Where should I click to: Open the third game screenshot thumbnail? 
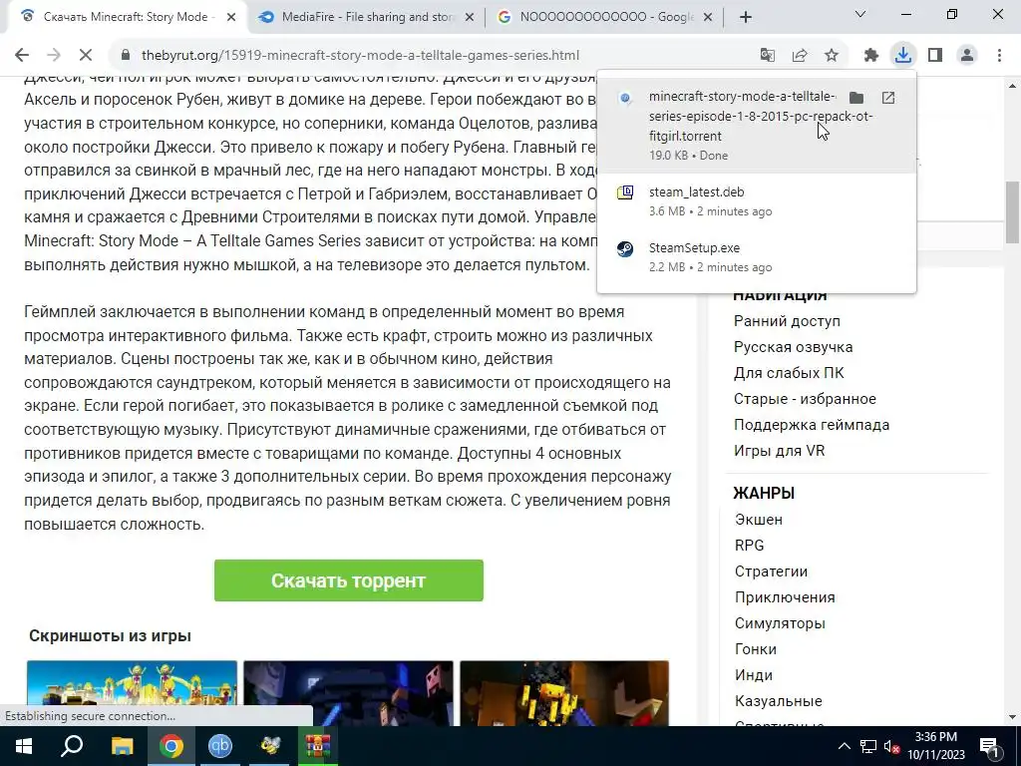pos(564,693)
